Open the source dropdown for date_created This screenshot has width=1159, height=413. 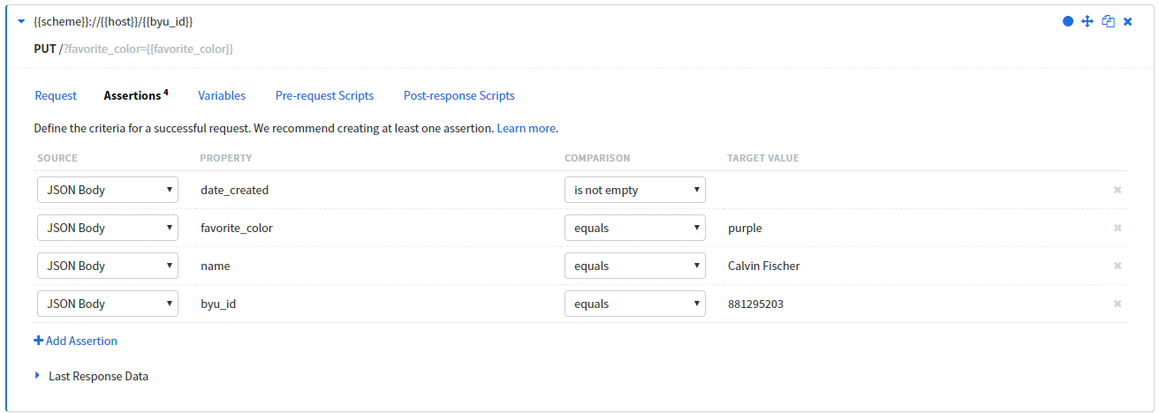(108, 190)
